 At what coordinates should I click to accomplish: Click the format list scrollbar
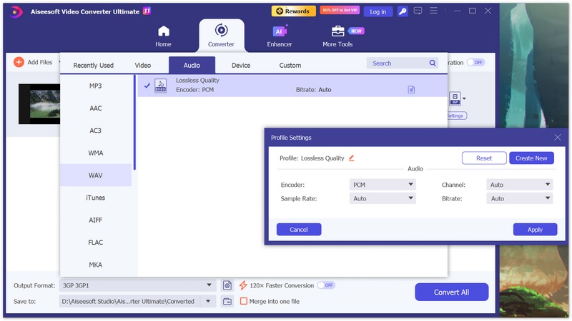134,122
